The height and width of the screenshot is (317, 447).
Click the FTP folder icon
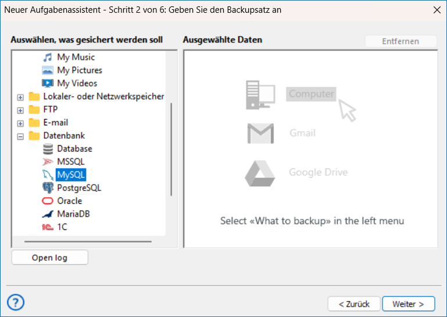(x=34, y=110)
